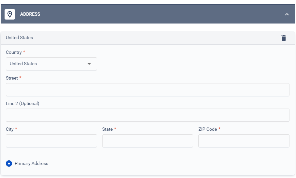Click the United States card heading

pyautogui.click(x=19, y=37)
